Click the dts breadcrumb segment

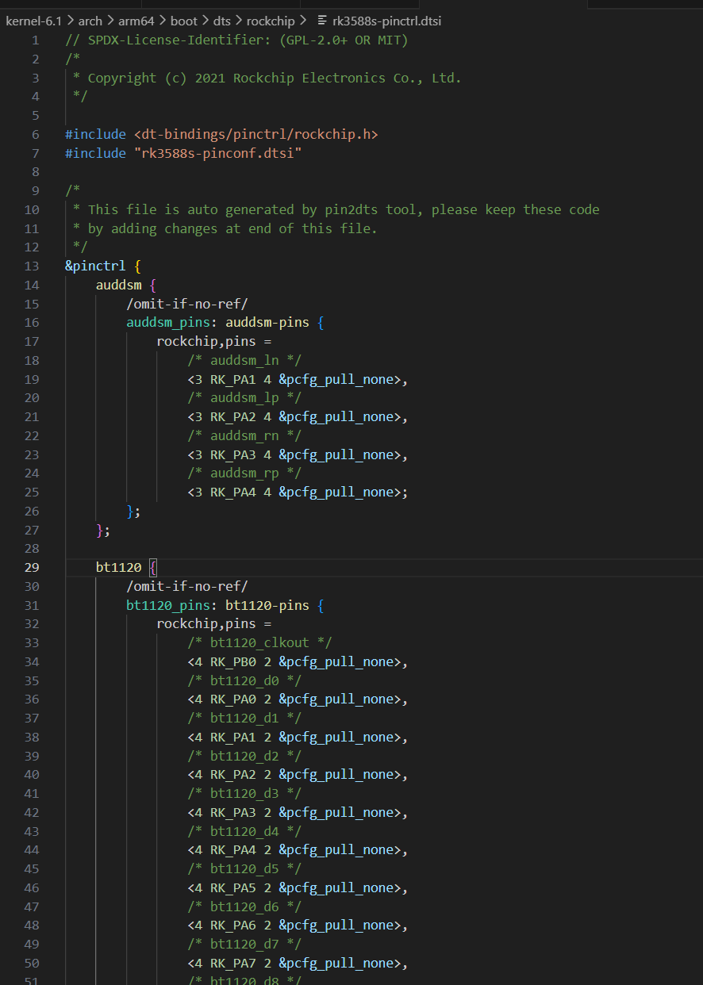pyautogui.click(x=221, y=21)
